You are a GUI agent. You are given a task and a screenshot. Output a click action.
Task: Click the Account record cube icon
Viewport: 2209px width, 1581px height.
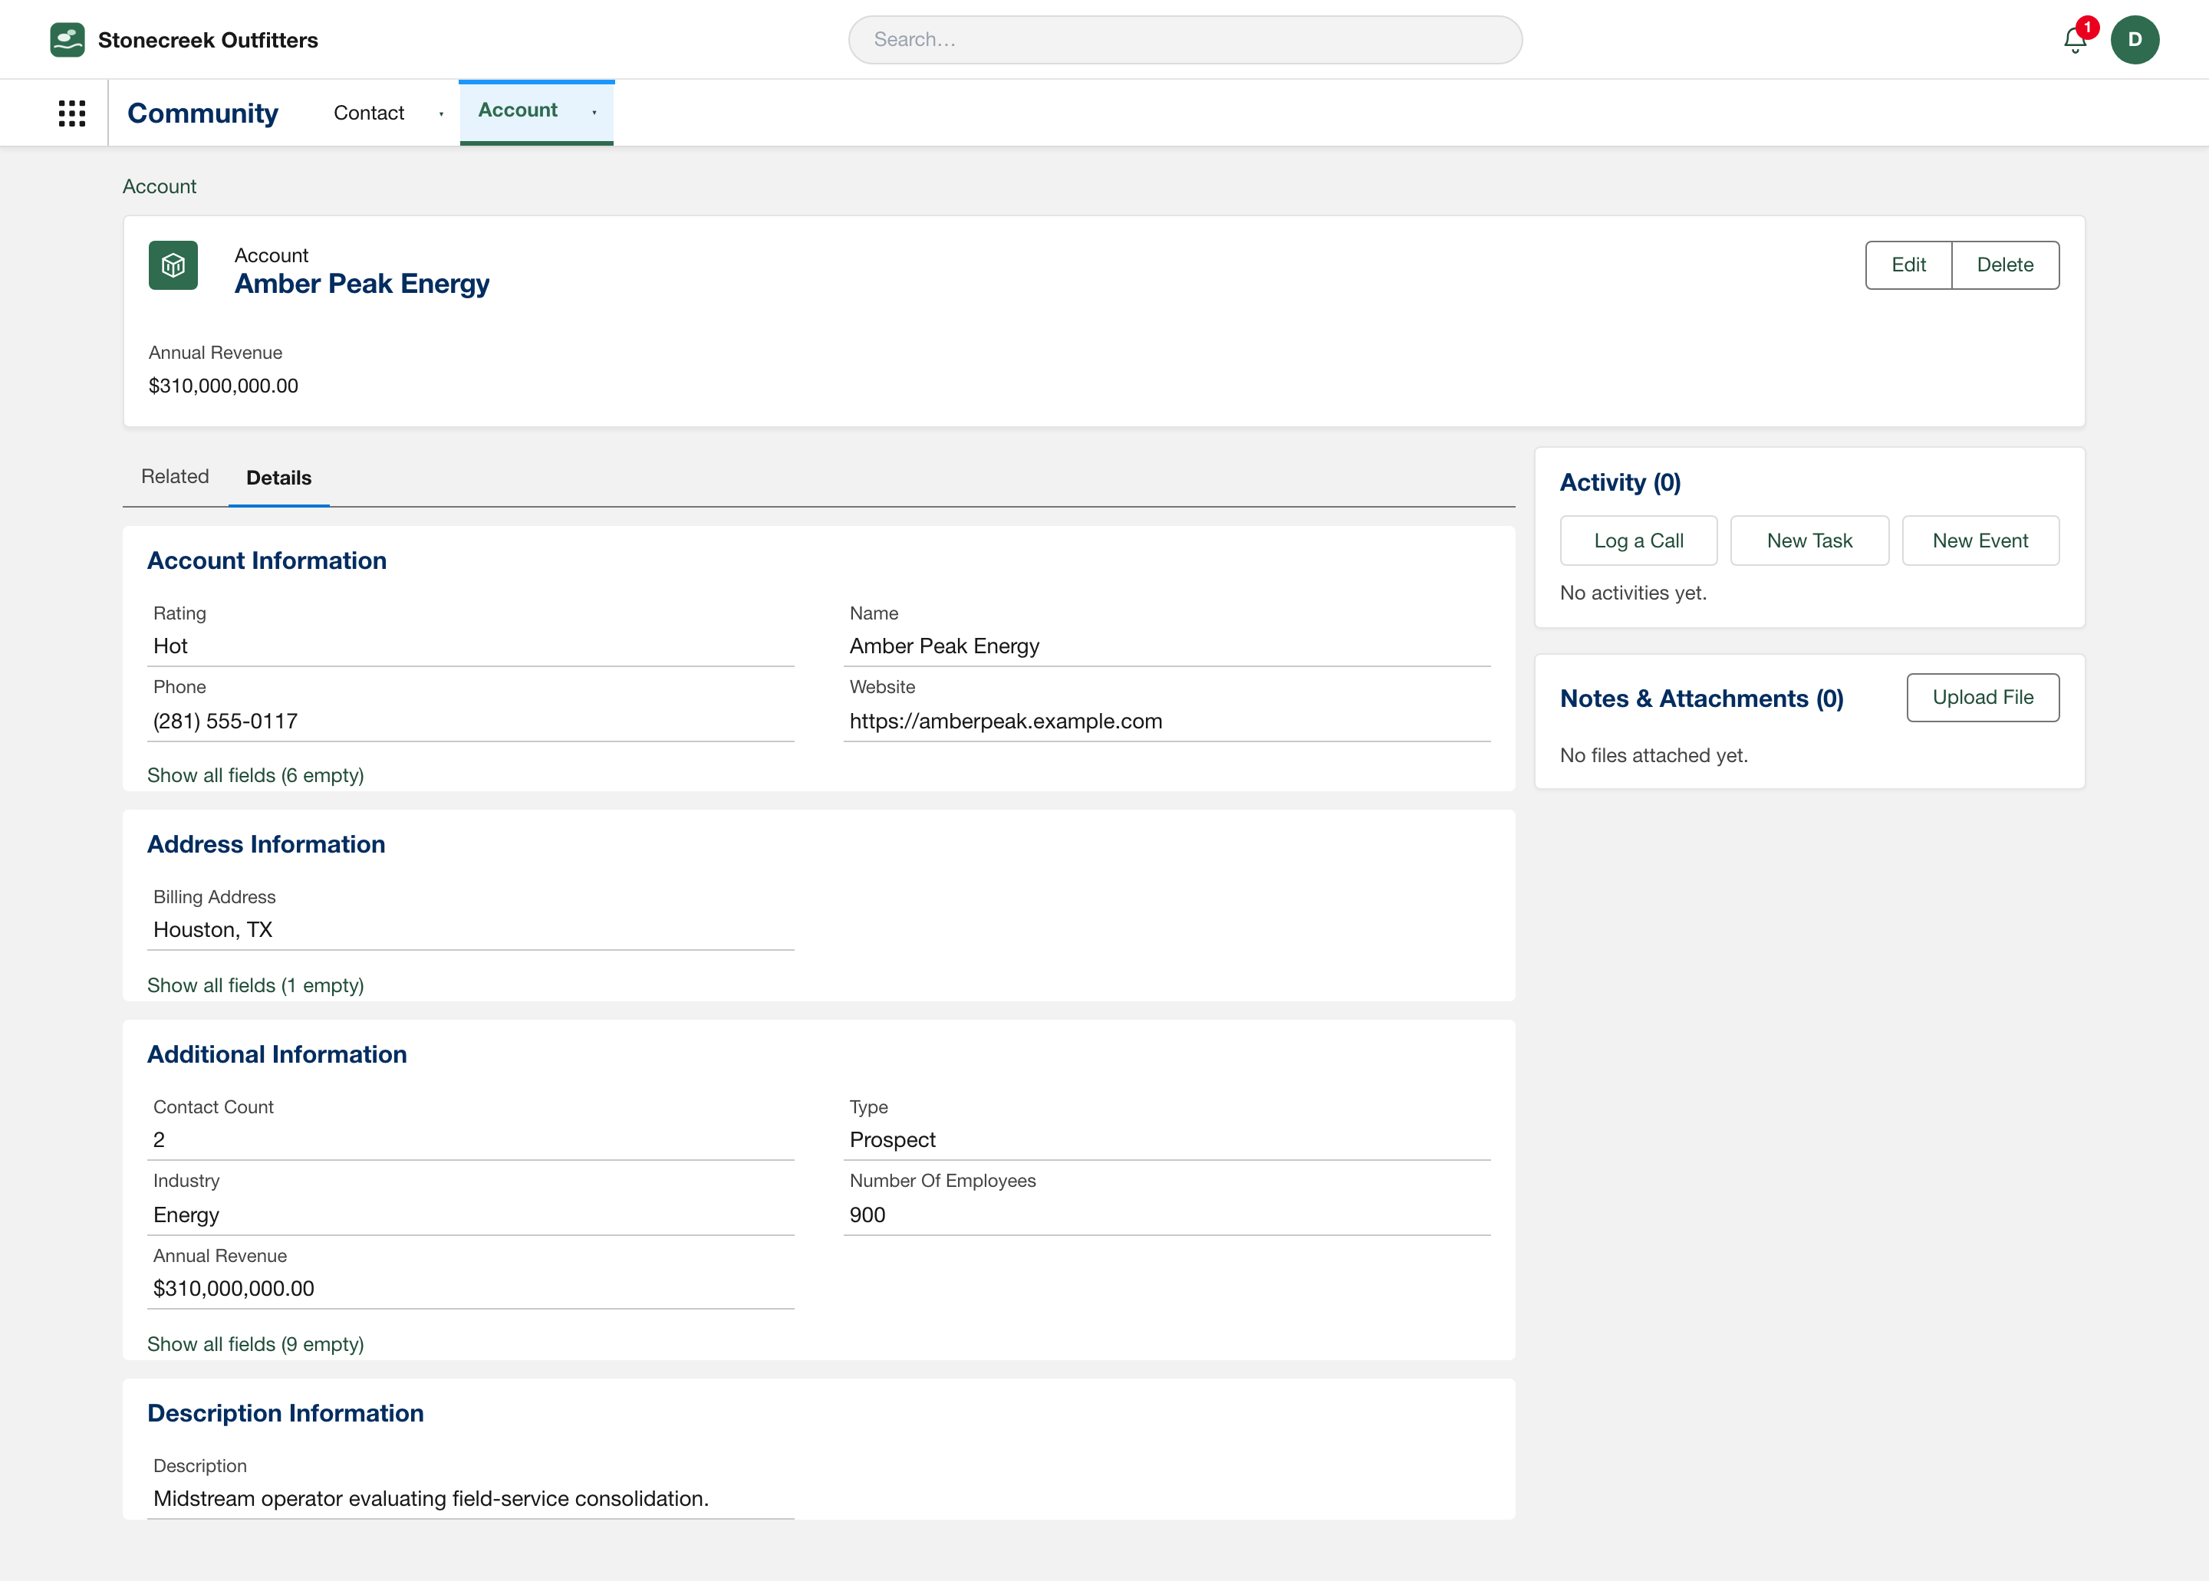point(173,265)
